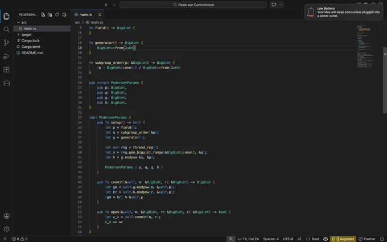Image resolution: width=387 pixels, height=242 pixels.
Task: Change indentation via Spaces: 4
Action: pyautogui.click(x=271, y=239)
